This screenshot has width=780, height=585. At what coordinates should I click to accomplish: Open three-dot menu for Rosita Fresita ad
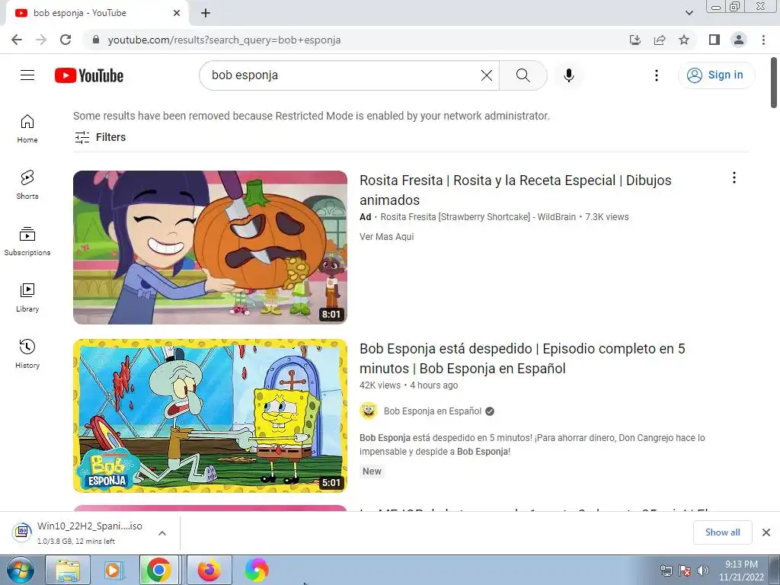tap(734, 177)
